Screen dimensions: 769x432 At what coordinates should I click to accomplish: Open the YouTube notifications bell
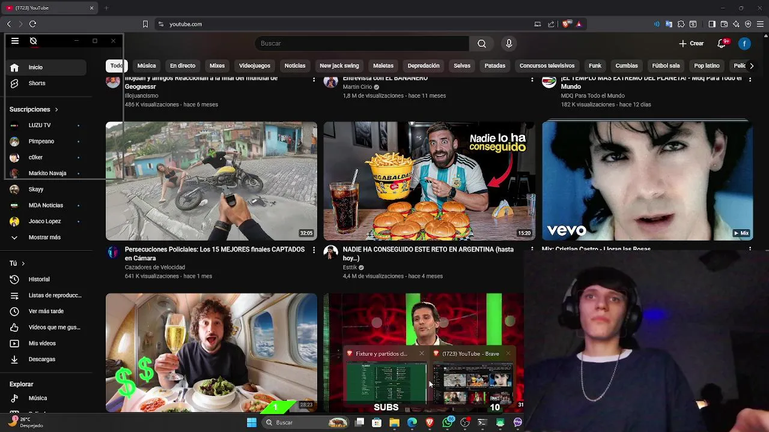[x=723, y=43]
